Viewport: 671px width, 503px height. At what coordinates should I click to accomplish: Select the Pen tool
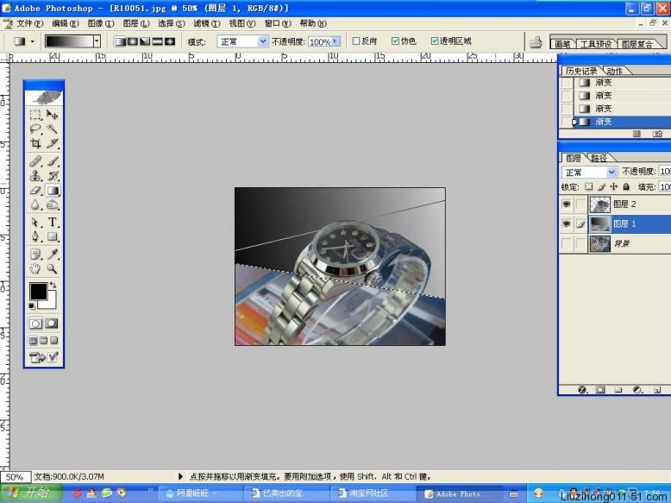[x=35, y=236]
